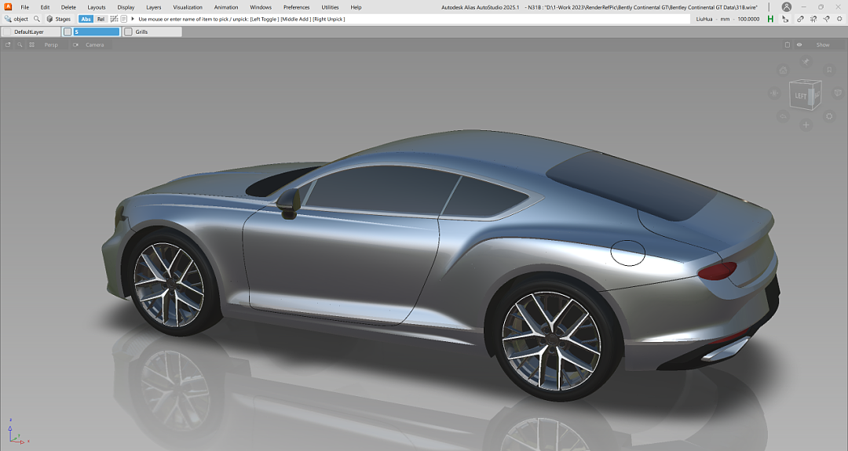Toggle the DefaultLayer checkbox
This screenshot has height=451, width=848.
coord(7,32)
